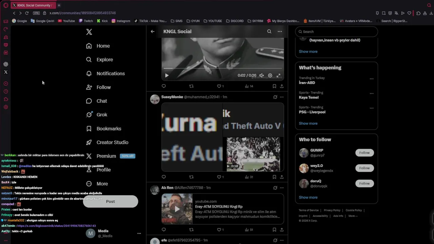
Task: Open ChatGPT icon in Opera sidebar
Action: click(x=6, y=64)
